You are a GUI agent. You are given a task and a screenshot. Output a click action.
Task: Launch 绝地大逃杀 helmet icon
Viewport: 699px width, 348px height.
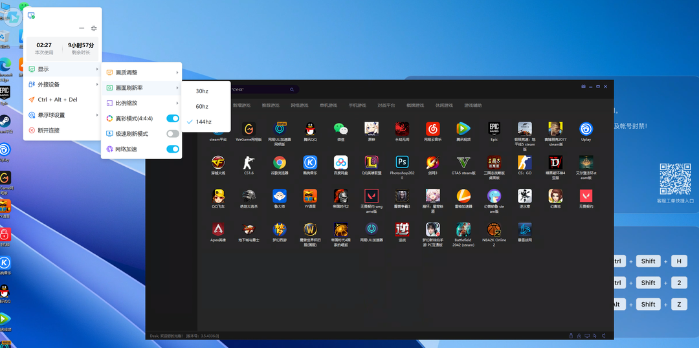click(x=249, y=195)
